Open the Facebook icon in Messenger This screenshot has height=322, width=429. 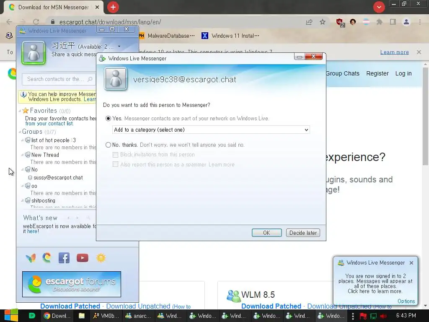click(x=64, y=258)
